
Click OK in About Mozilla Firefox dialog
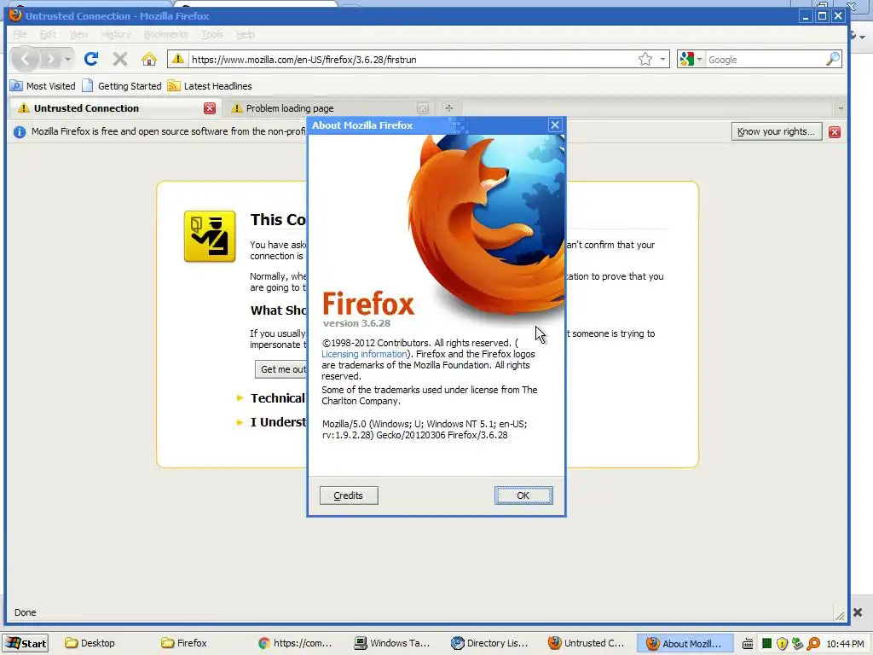(523, 496)
